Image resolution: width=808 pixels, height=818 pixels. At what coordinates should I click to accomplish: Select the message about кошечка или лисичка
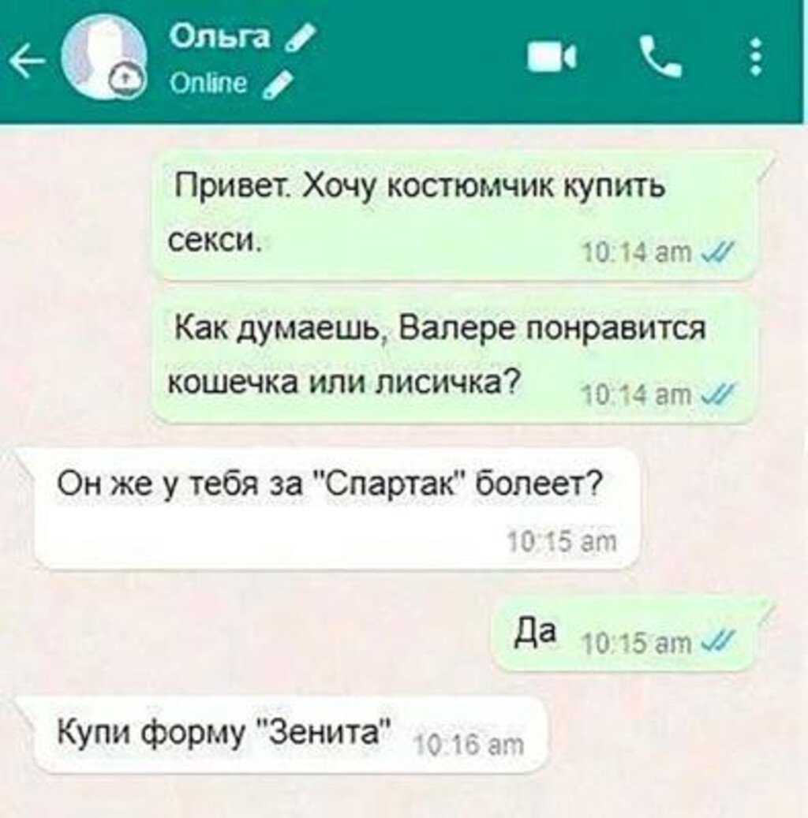coord(454,358)
